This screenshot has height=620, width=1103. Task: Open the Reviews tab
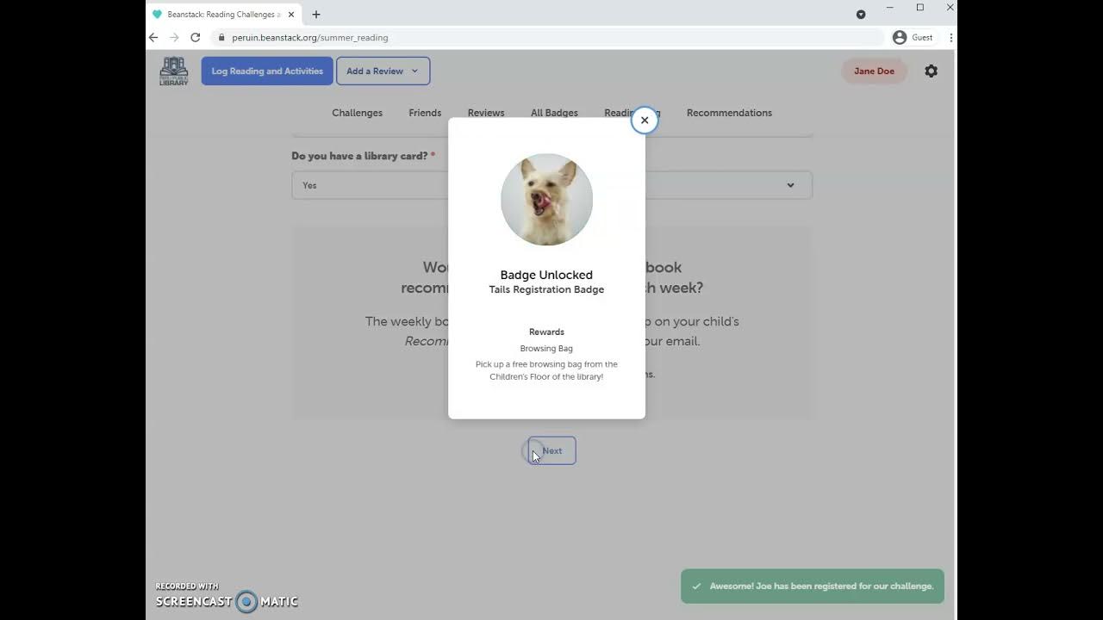[x=486, y=113]
